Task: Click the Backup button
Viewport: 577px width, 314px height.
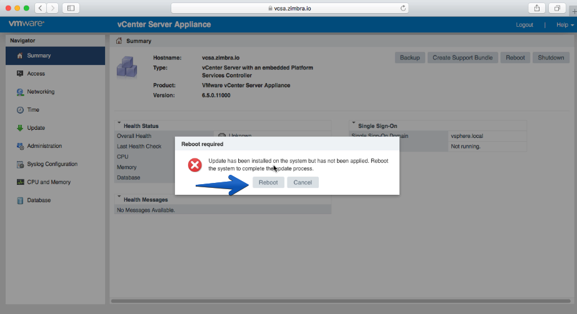Action: coord(410,57)
